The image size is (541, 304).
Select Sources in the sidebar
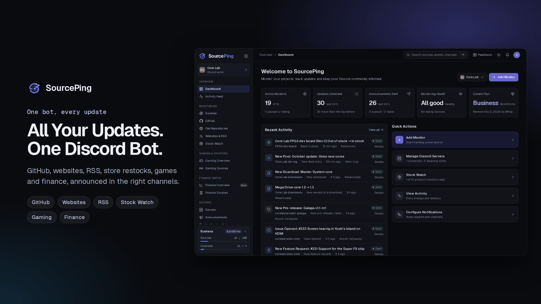pyautogui.click(x=224, y=113)
